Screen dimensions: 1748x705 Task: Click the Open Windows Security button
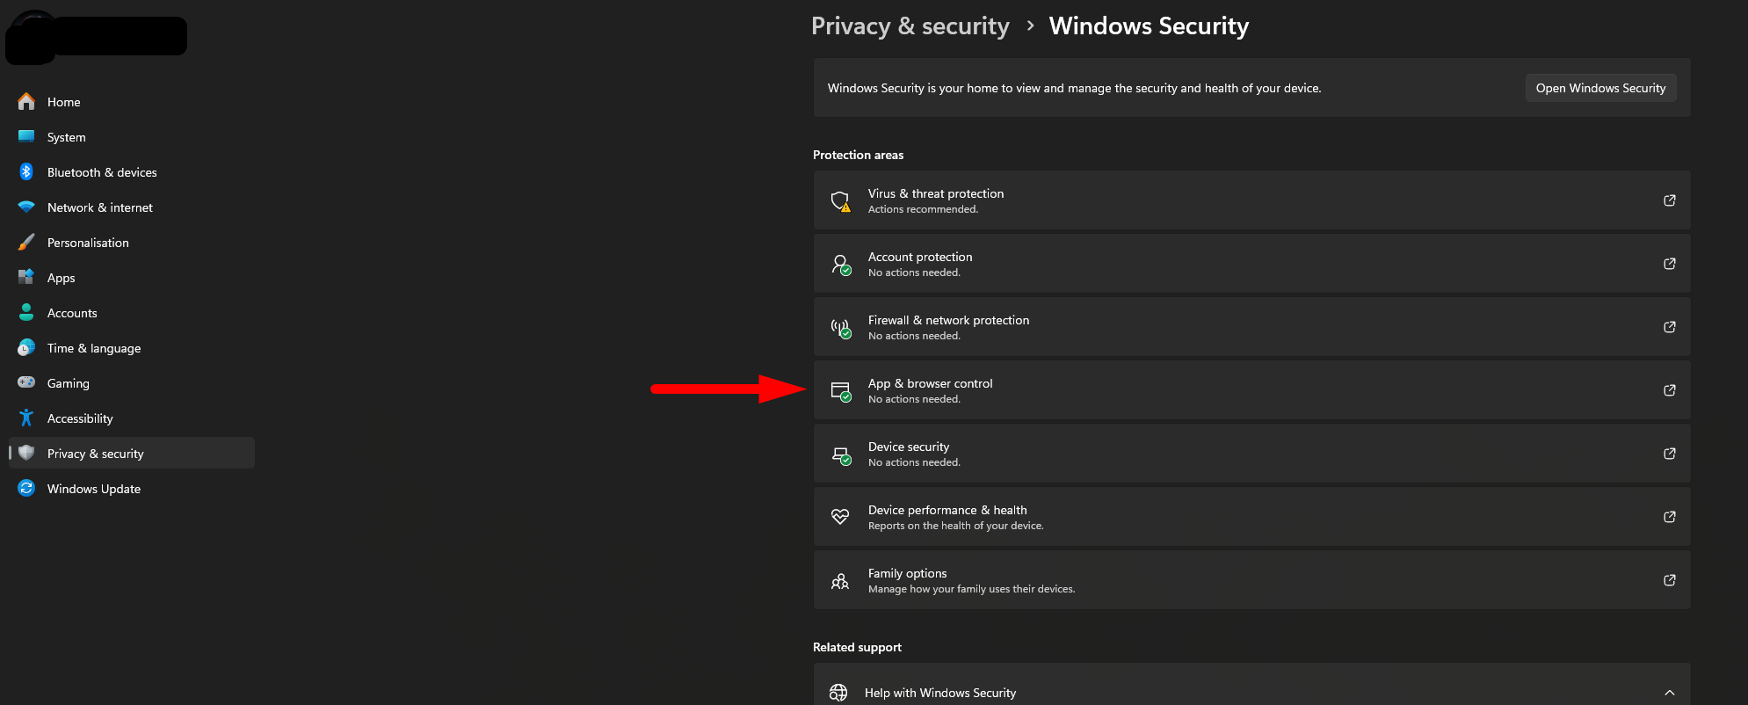(x=1600, y=88)
